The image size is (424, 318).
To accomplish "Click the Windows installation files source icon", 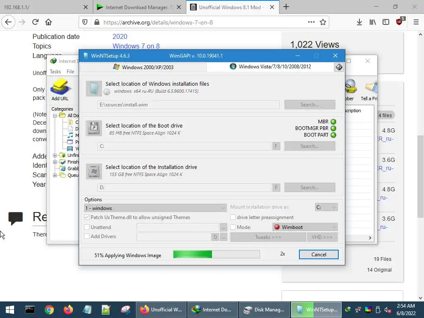I will pyautogui.click(x=94, y=89).
